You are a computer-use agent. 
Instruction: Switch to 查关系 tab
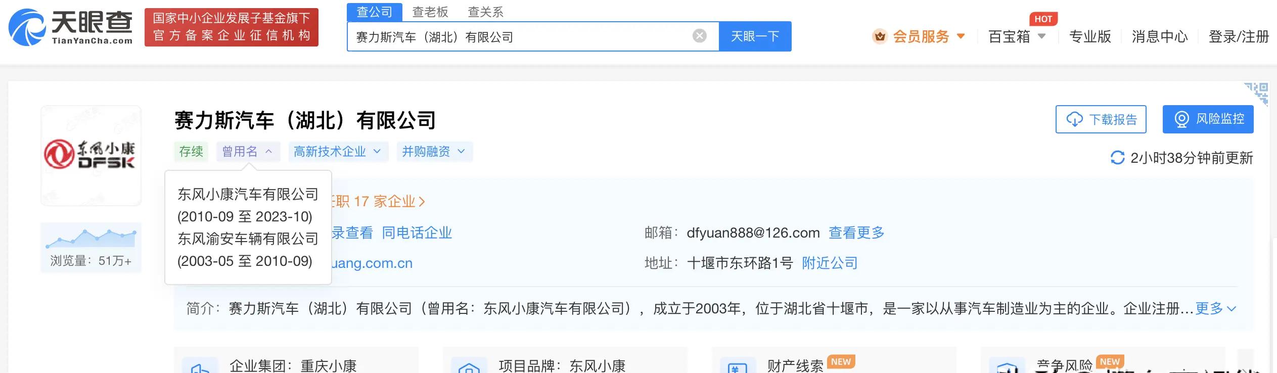point(486,12)
